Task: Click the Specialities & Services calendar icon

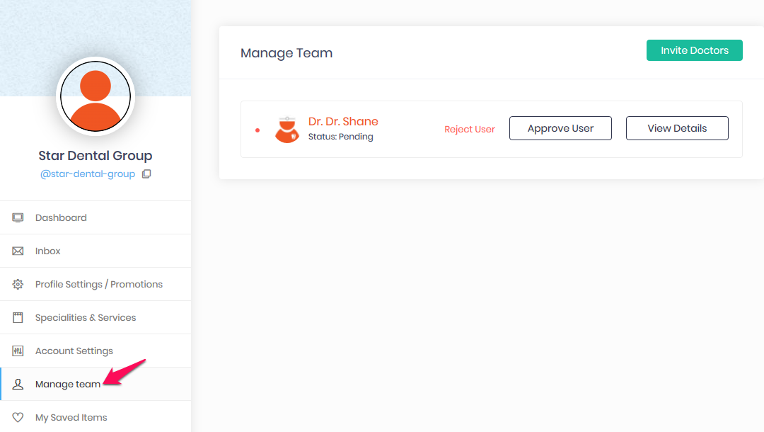Action: click(x=18, y=317)
